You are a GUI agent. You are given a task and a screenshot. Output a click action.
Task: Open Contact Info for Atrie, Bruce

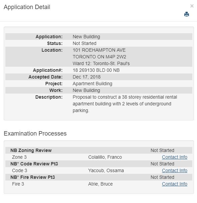pyautogui.click(x=175, y=184)
